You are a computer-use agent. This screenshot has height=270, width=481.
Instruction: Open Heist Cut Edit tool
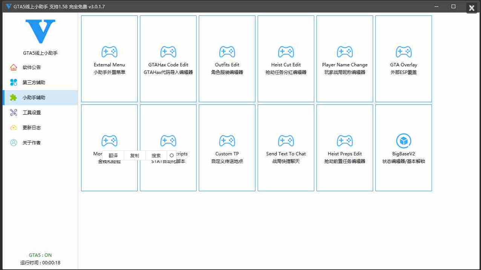click(x=286, y=59)
